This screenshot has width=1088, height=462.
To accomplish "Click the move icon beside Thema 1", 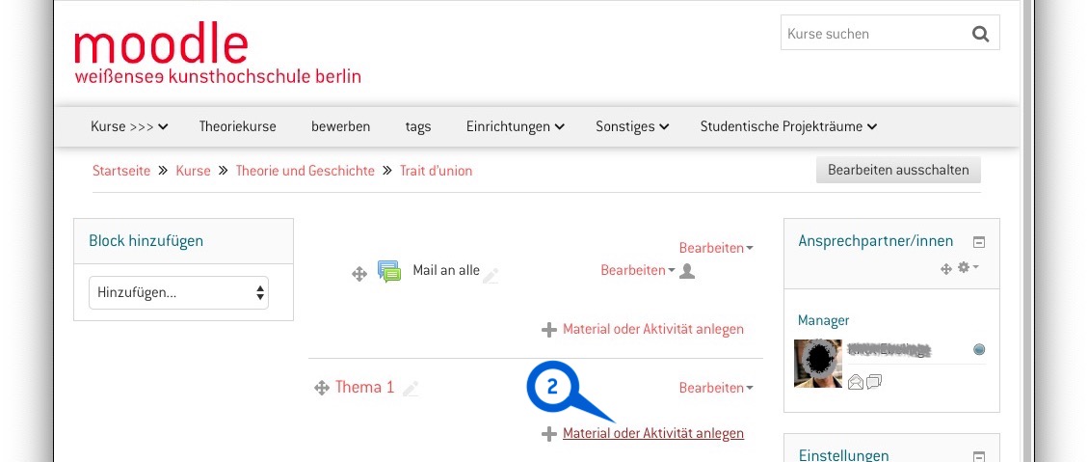I will 321,388.
